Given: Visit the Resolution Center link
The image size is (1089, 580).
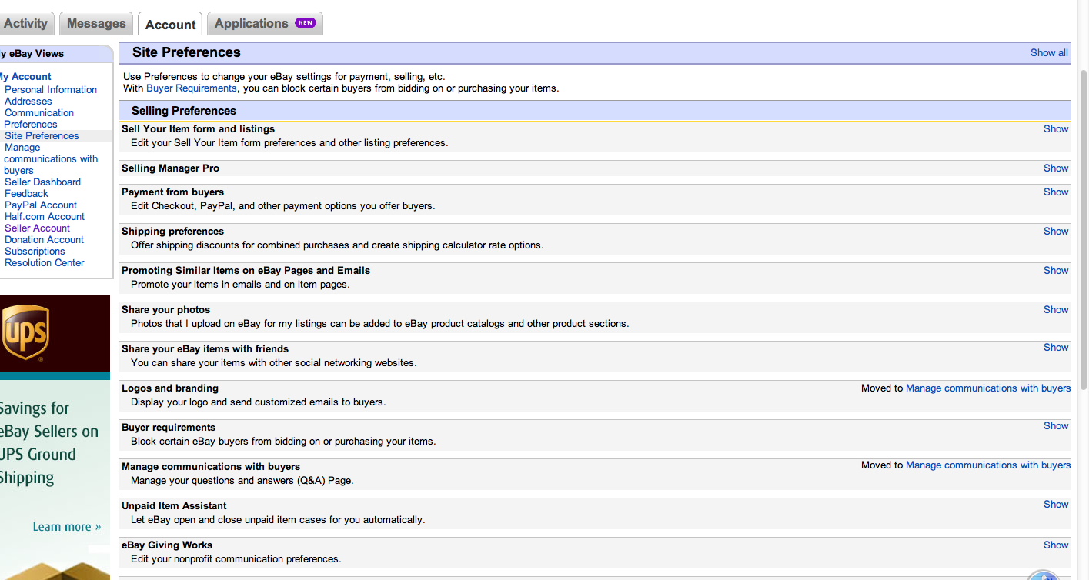Looking at the screenshot, I should (45, 263).
